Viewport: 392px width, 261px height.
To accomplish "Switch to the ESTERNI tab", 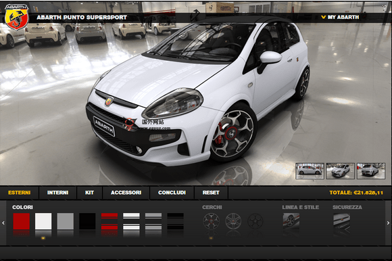I will pyautogui.click(x=19, y=193).
